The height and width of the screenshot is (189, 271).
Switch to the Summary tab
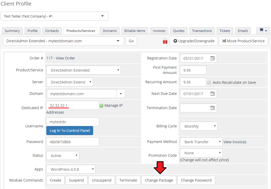(x=12, y=31)
